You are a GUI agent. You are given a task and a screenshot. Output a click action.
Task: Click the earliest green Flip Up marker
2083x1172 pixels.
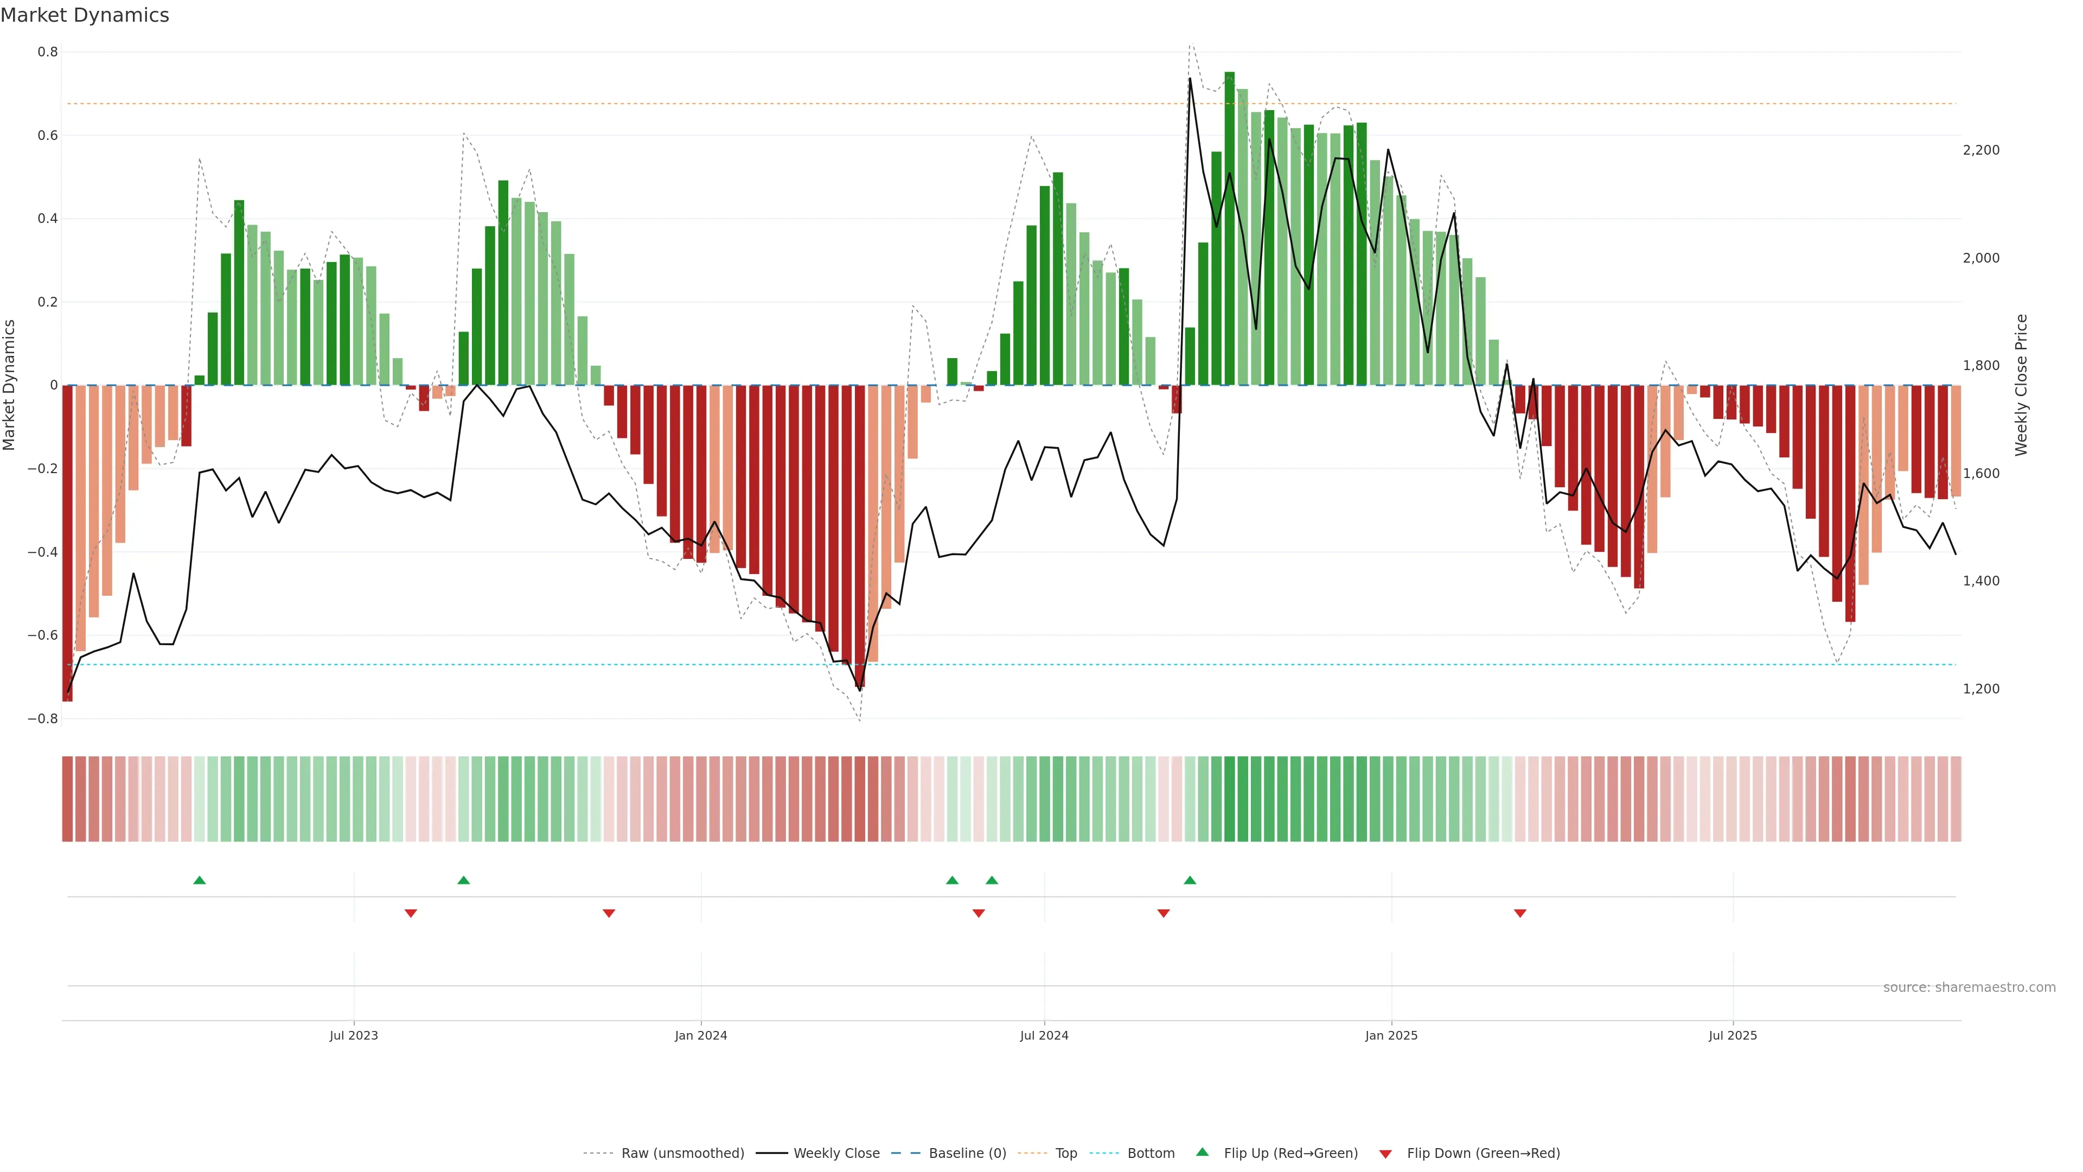(x=200, y=880)
